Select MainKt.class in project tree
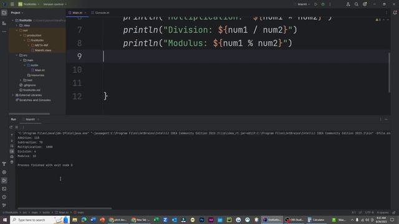Screen dimensions: 399x224 click(41, 50)
